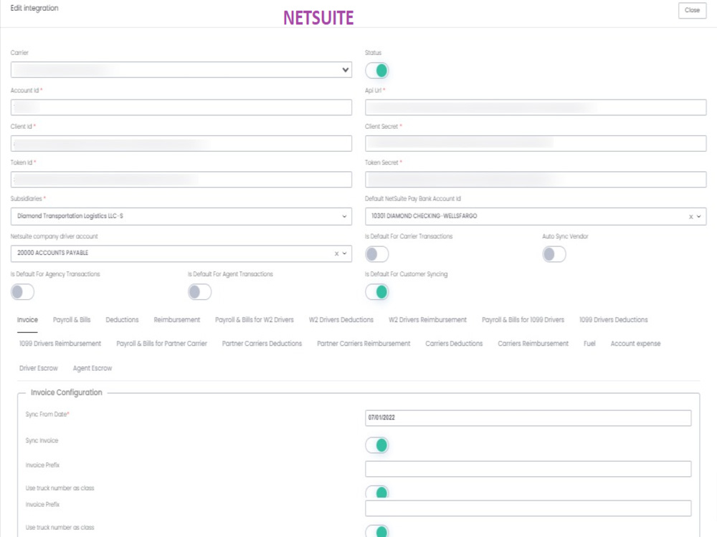Enable Is Default For Carrier Transactions
Screen dimensions: 717x537
pyautogui.click(x=377, y=254)
